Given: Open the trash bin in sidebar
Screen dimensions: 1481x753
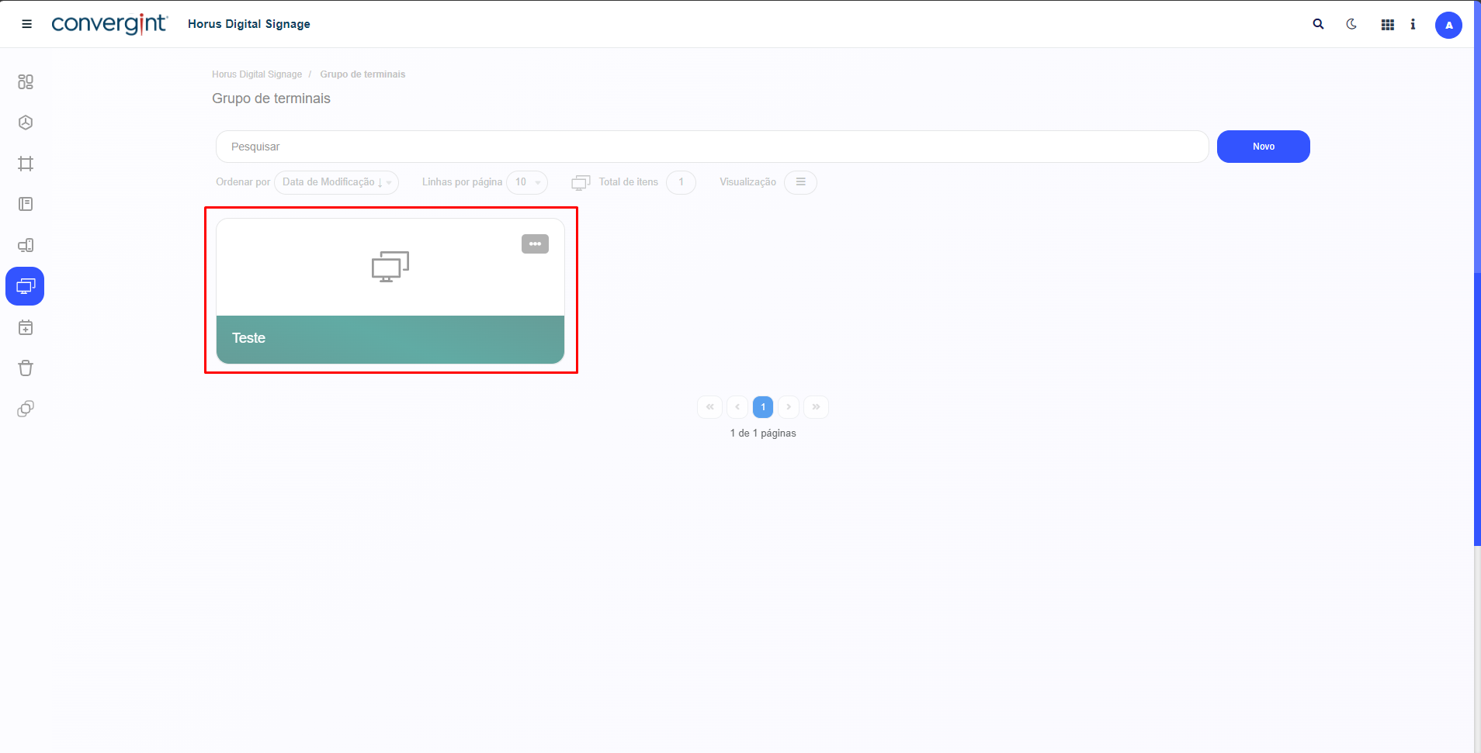Looking at the screenshot, I should point(26,368).
